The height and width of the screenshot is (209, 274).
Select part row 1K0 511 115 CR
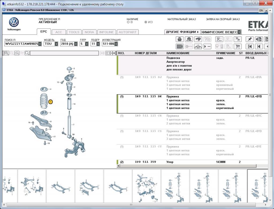(192, 121)
